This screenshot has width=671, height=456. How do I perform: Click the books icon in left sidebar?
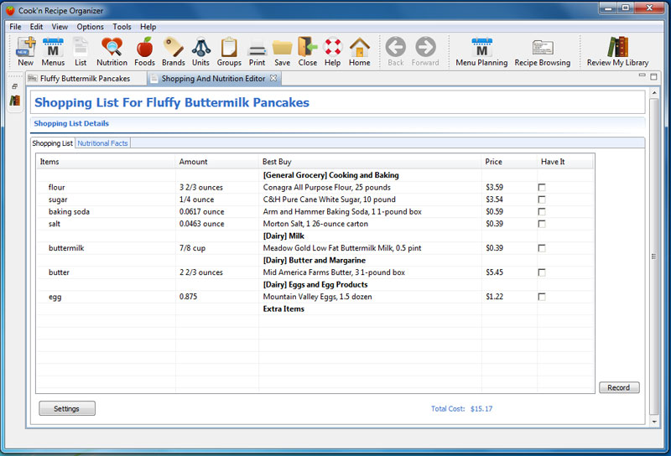coord(15,101)
